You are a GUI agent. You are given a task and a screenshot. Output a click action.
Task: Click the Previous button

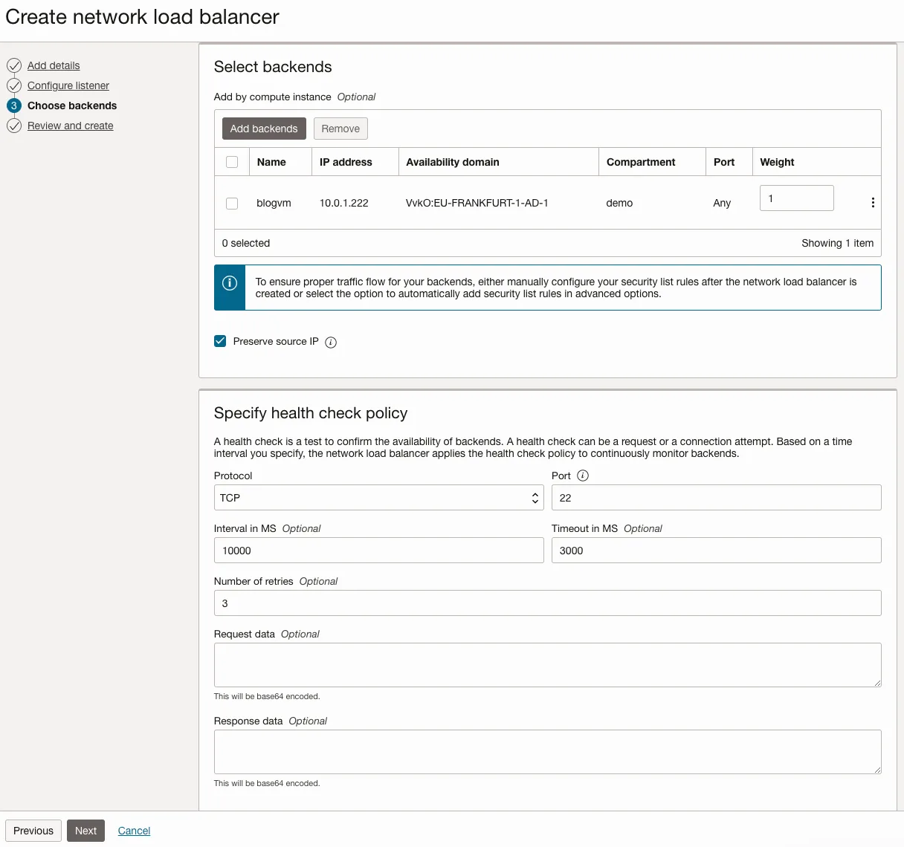pos(33,831)
